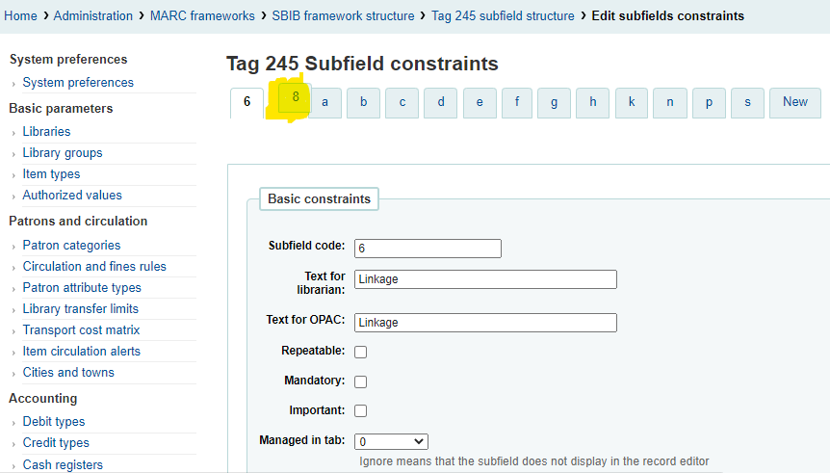830x473 pixels.
Task: Go to Home breadcrumb link
Action: coord(20,15)
